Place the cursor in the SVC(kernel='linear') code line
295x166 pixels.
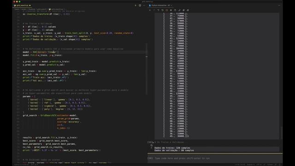(41, 52)
